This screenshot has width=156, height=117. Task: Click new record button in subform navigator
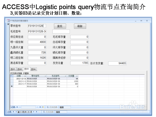point(43,107)
